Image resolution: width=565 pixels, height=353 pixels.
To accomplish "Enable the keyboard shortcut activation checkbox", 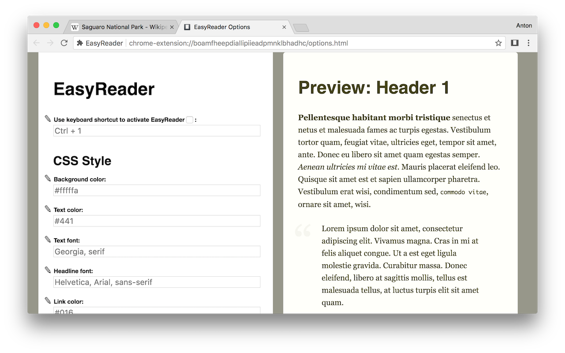I will tap(189, 119).
